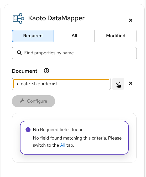Confirm the document name with the checkmark
Image resolution: width=146 pixels, height=177 pixels.
click(118, 84)
